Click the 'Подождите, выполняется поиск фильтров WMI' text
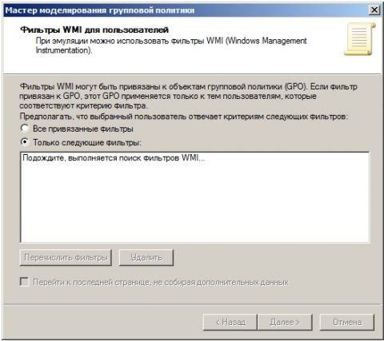 point(114,158)
